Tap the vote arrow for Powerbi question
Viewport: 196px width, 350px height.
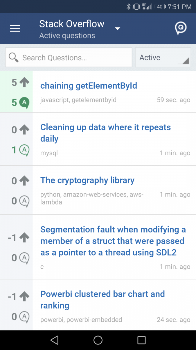coord(24,297)
